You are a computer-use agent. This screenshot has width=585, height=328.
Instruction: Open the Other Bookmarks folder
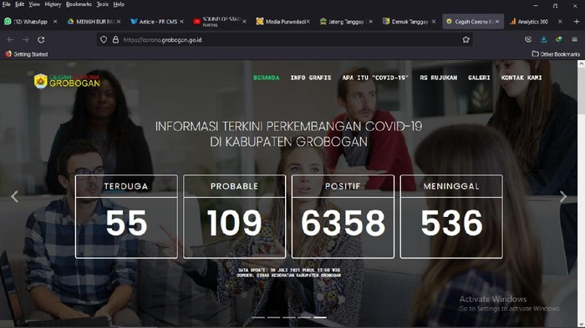(x=556, y=54)
